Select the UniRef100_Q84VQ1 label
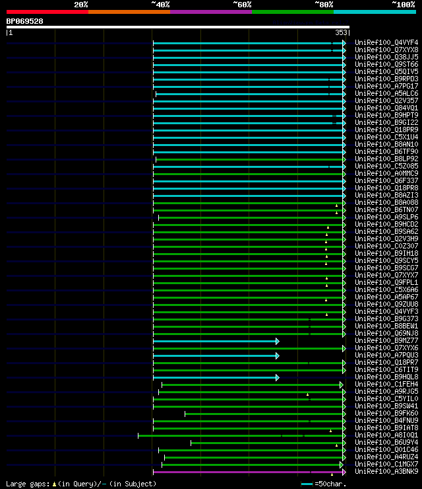This screenshot has height=489, width=422. pyautogui.click(x=386, y=108)
